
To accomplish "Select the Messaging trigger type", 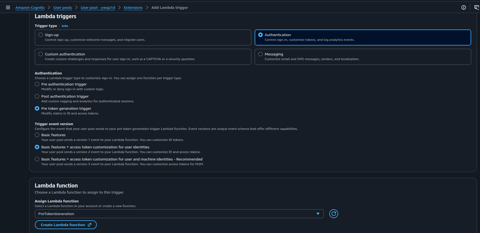I will point(260,54).
